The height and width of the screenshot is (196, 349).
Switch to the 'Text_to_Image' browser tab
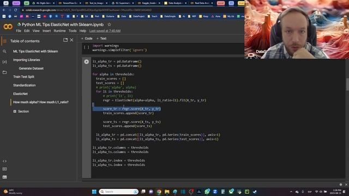pos(96,3)
